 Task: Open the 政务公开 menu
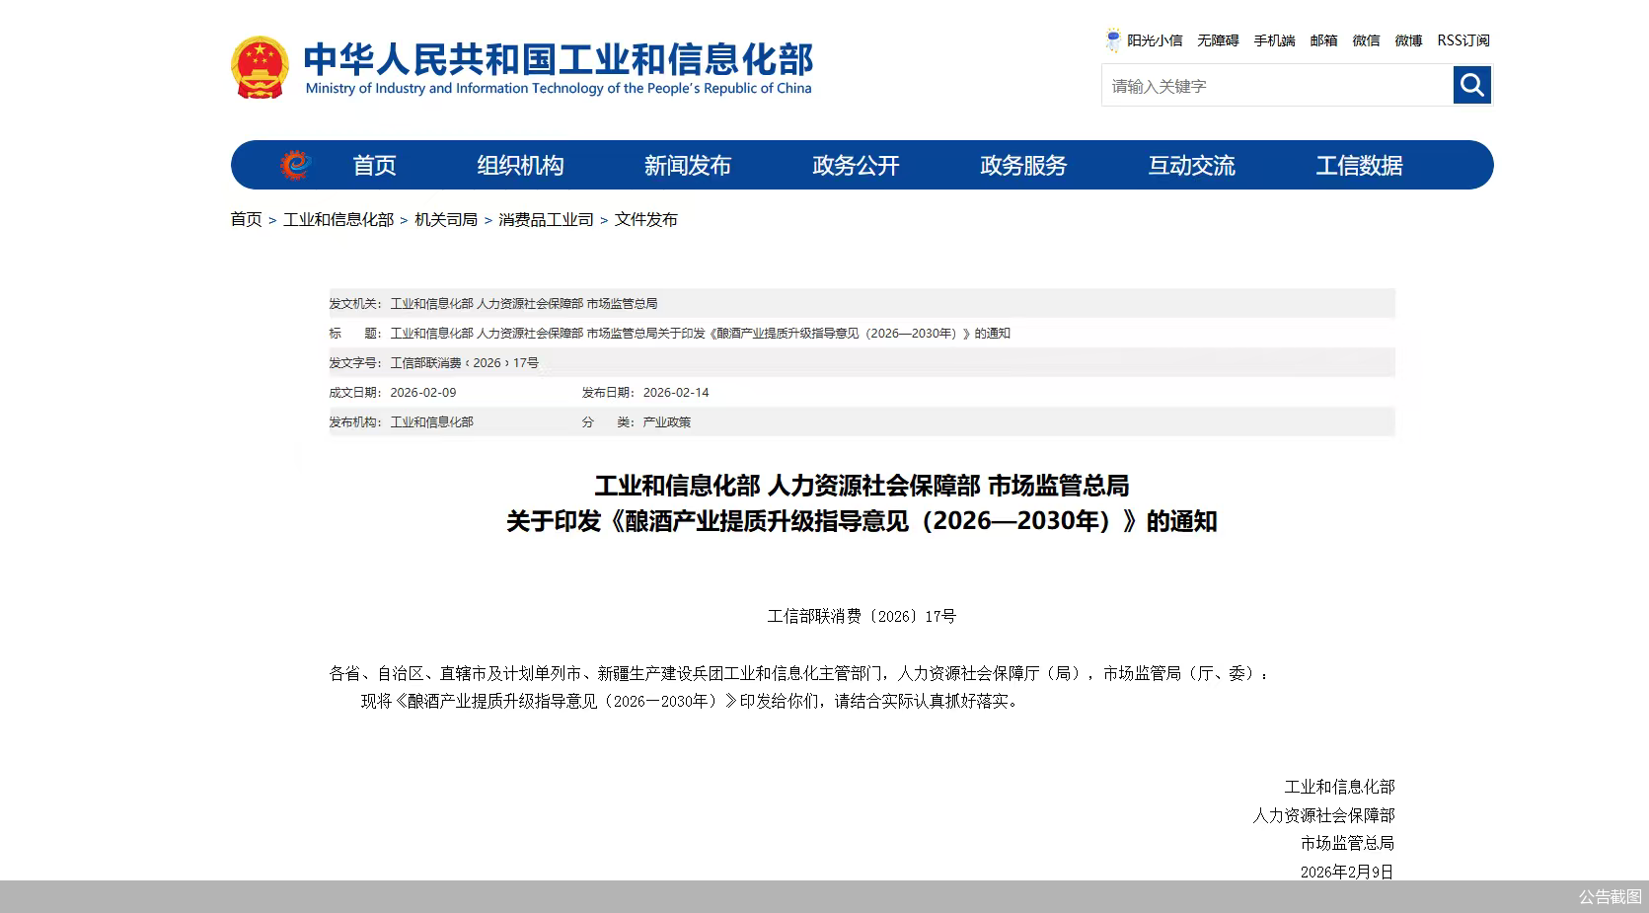point(856,166)
